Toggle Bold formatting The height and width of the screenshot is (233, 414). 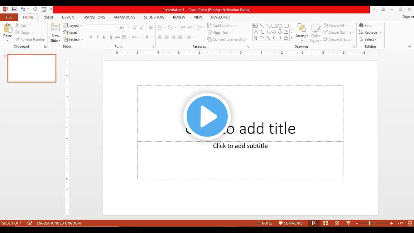tap(91, 37)
